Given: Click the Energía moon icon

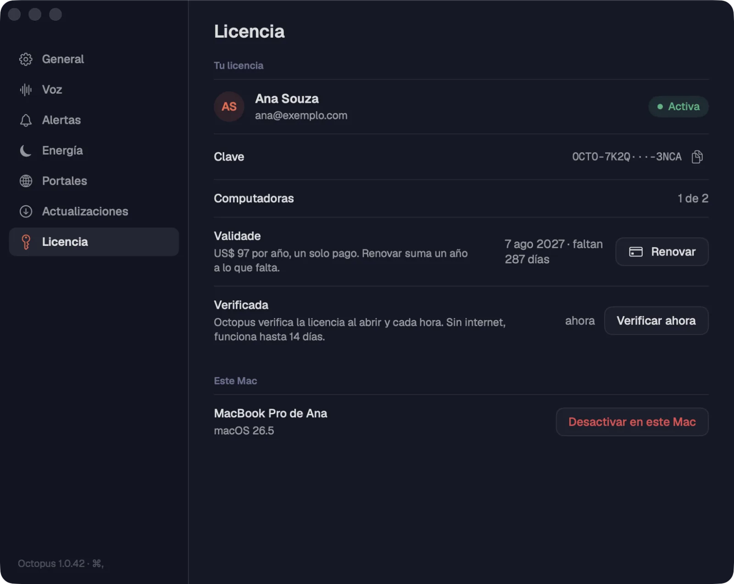Looking at the screenshot, I should click(x=26, y=150).
